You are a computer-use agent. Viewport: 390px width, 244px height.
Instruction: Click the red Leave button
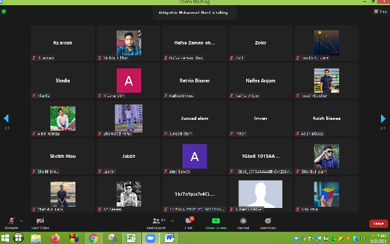(378, 223)
